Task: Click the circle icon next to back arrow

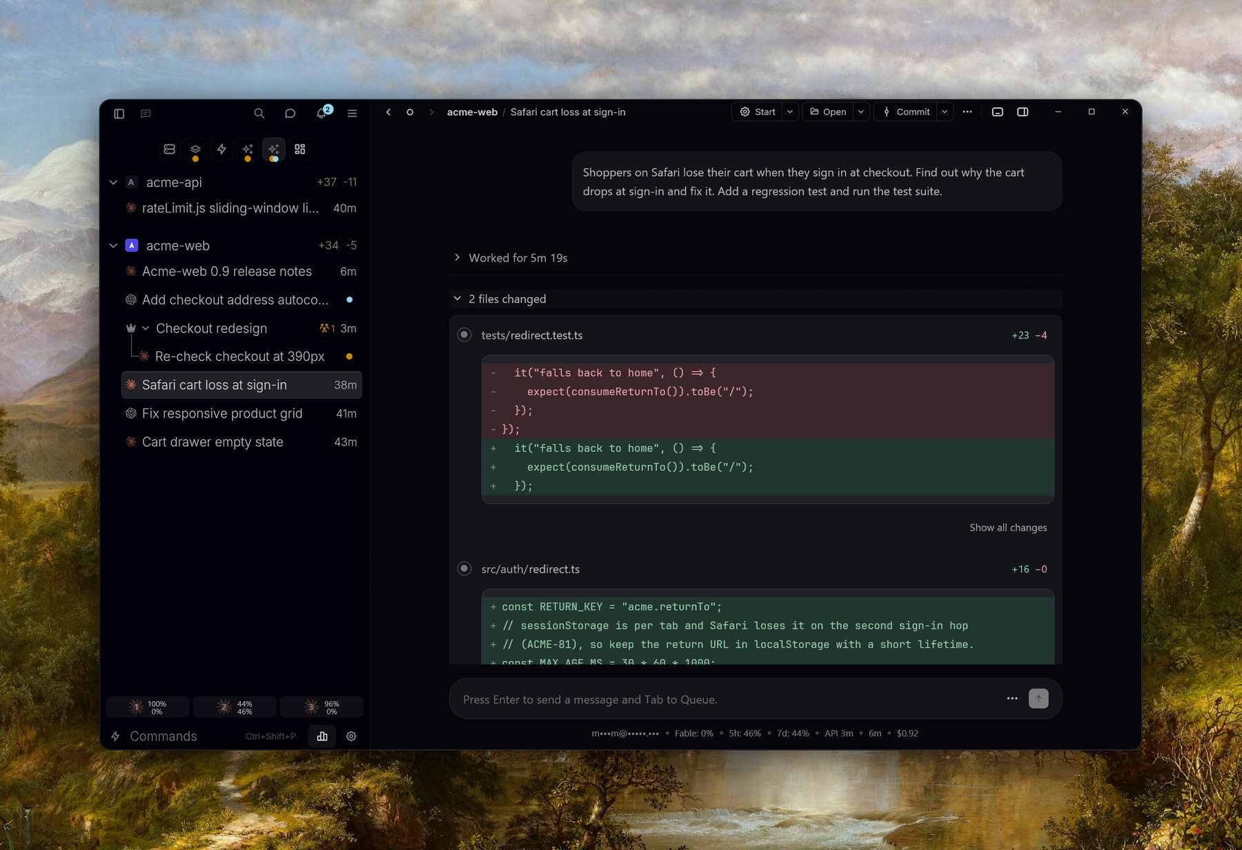Action: coord(410,112)
